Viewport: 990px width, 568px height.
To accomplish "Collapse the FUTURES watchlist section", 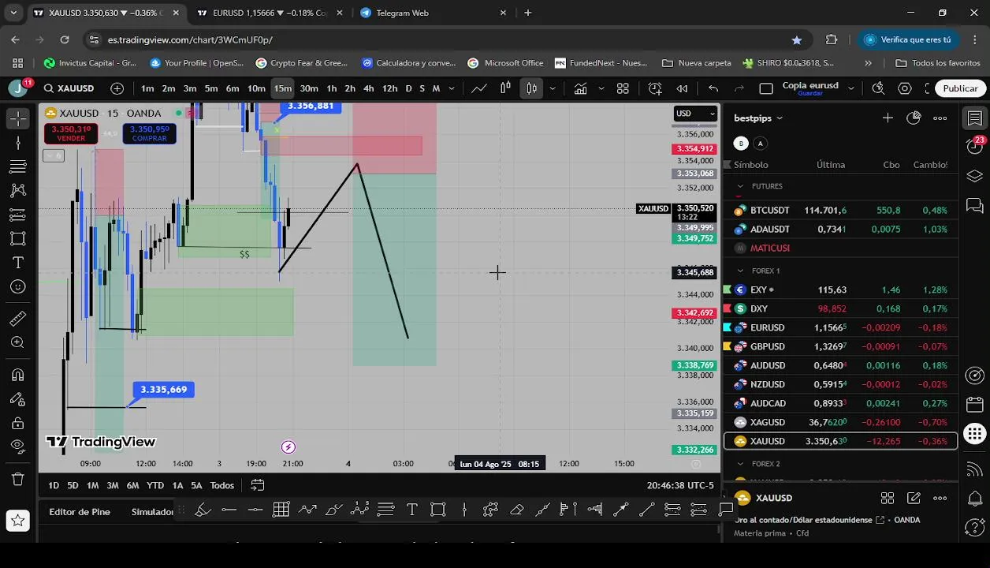I will click(740, 186).
